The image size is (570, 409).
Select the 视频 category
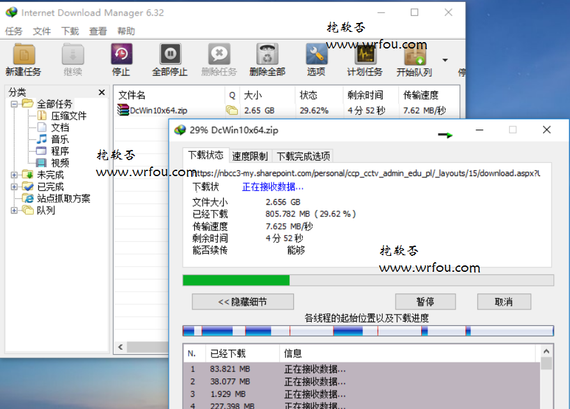coord(60,163)
